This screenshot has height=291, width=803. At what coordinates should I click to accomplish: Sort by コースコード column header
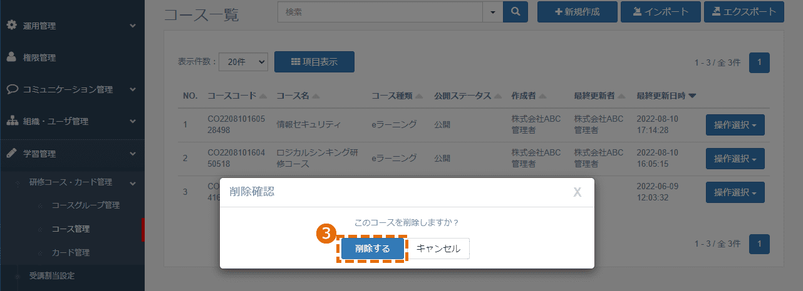(x=237, y=96)
